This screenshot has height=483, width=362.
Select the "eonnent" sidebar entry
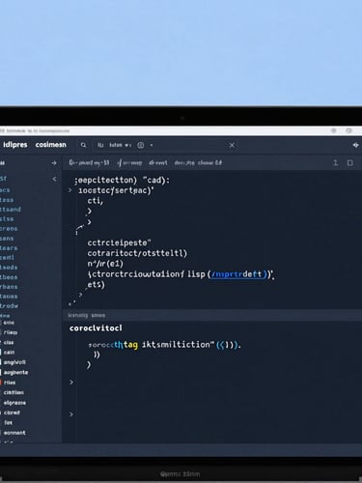[x=14, y=433]
